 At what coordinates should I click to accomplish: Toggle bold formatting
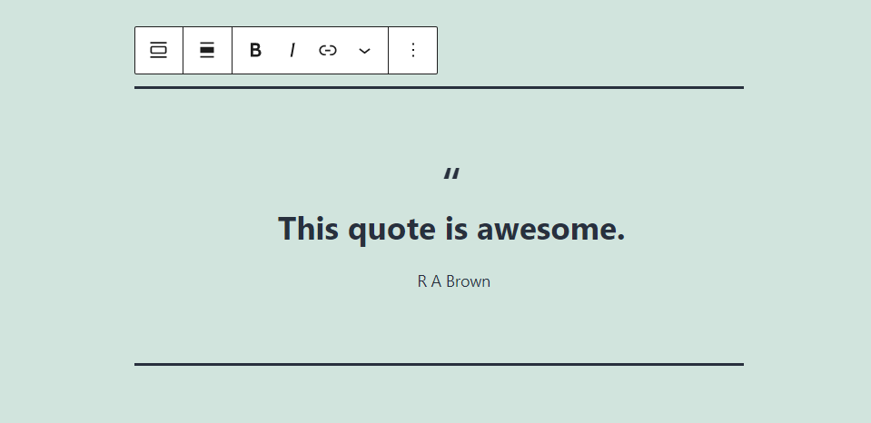[255, 51]
